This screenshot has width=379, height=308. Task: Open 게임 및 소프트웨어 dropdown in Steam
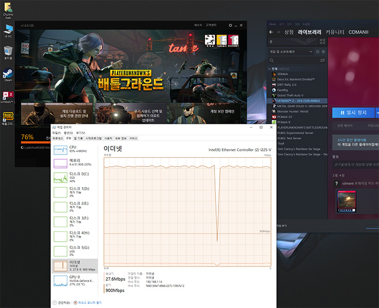[291, 52]
